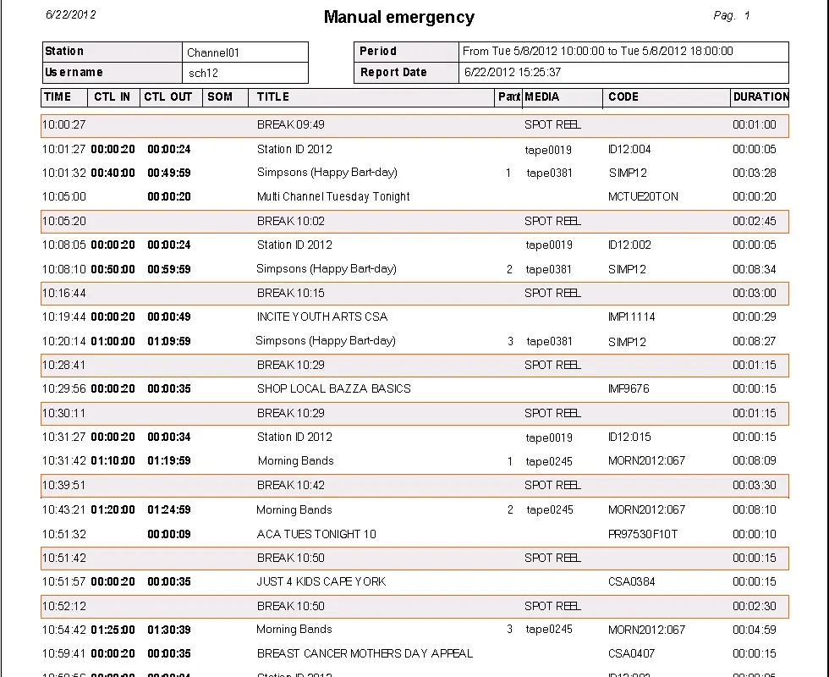Select the CTL IN column header
This screenshot has width=829, height=677.
[112, 96]
